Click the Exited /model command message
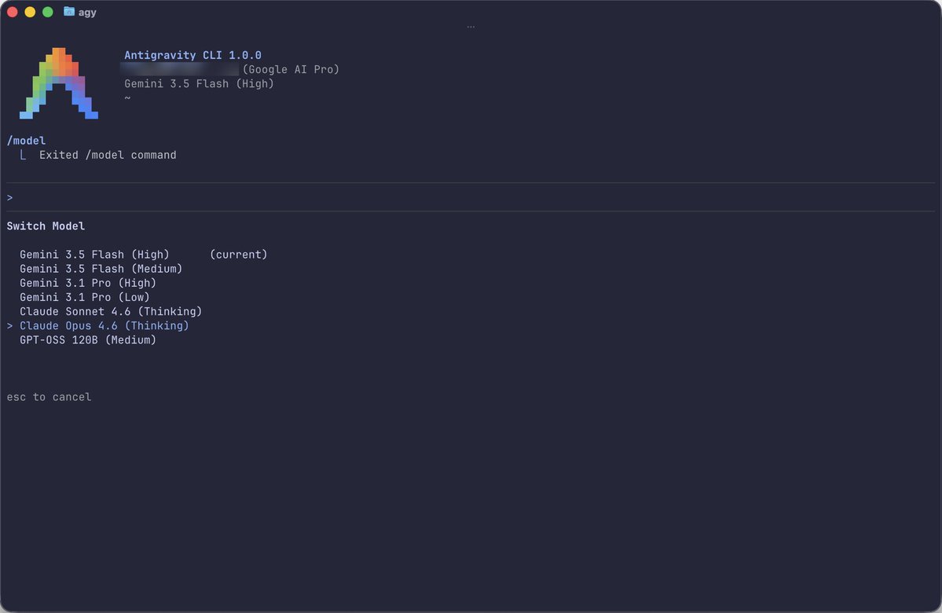The image size is (942, 613). coord(108,155)
